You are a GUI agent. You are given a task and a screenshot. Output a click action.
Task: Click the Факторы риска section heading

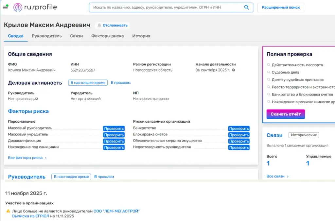[28, 111]
